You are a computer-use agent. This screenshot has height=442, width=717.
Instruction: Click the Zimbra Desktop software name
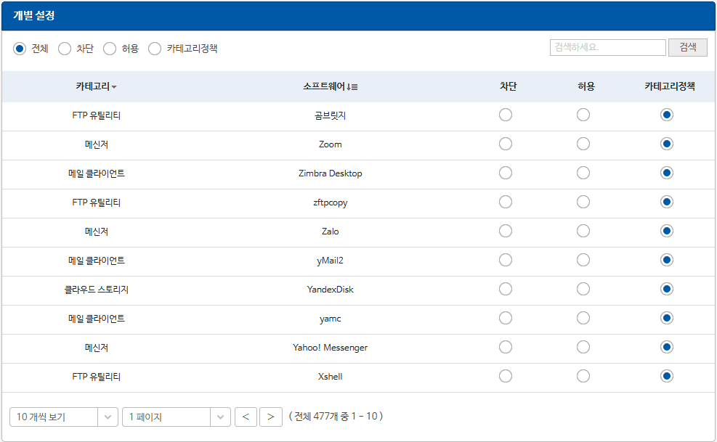(x=330, y=173)
